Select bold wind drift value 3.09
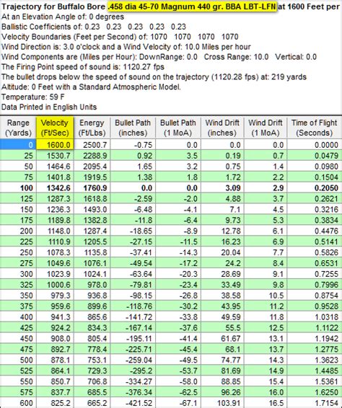 222,188
